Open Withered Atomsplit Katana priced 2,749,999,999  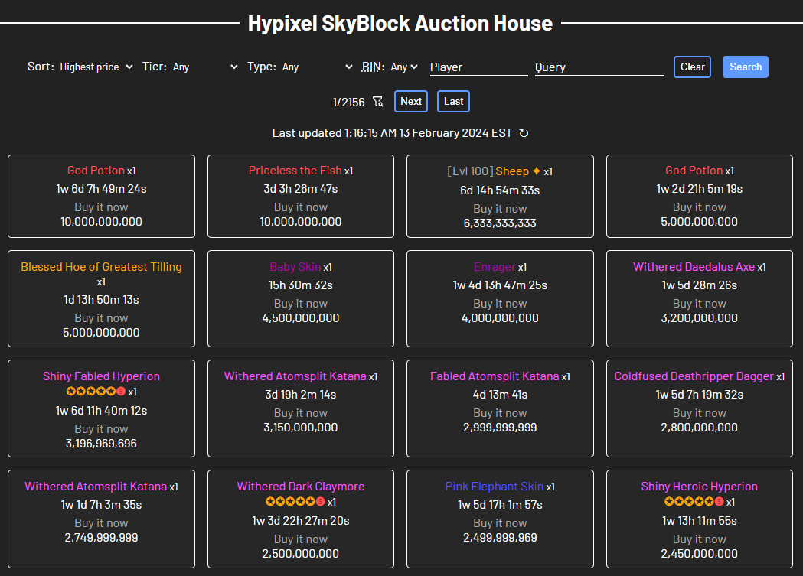[101, 519]
